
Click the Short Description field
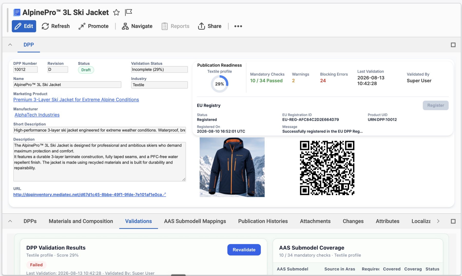coord(100,130)
